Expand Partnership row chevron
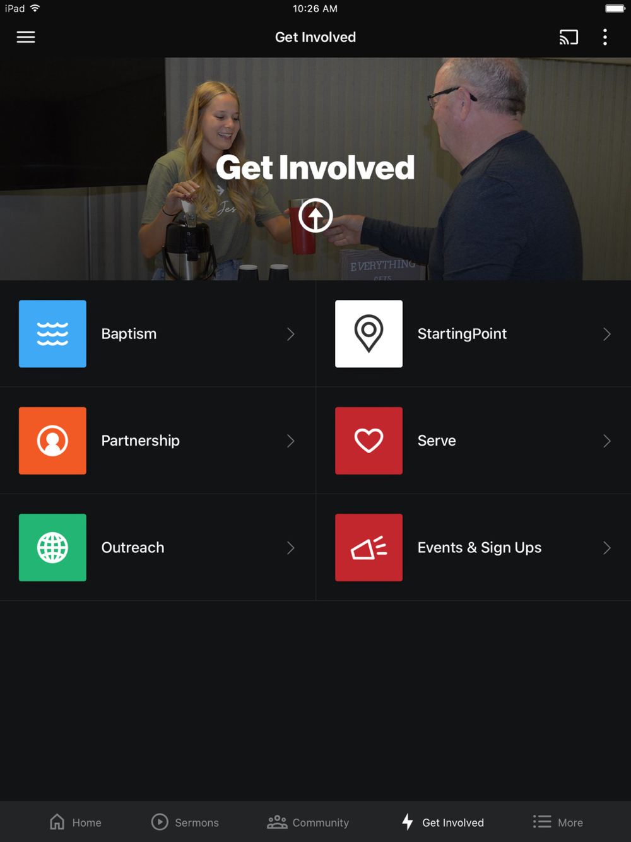 tap(291, 441)
